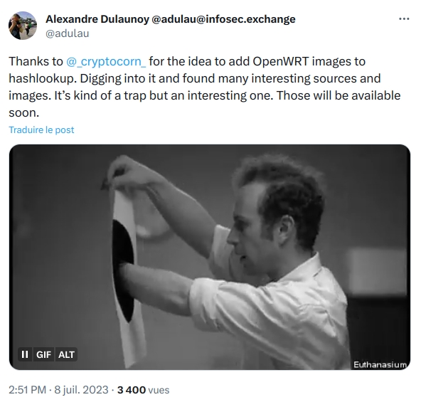Open the three-dot more options menu
421x402 pixels.
pos(404,18)
